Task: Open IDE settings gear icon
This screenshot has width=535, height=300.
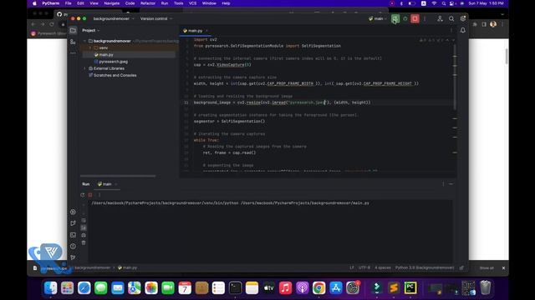Action: tap(462, 18)
